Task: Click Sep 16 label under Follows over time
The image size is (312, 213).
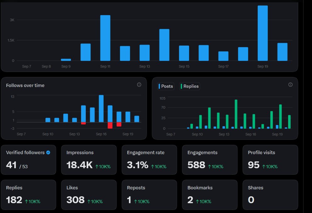Action: pos(101,134)
